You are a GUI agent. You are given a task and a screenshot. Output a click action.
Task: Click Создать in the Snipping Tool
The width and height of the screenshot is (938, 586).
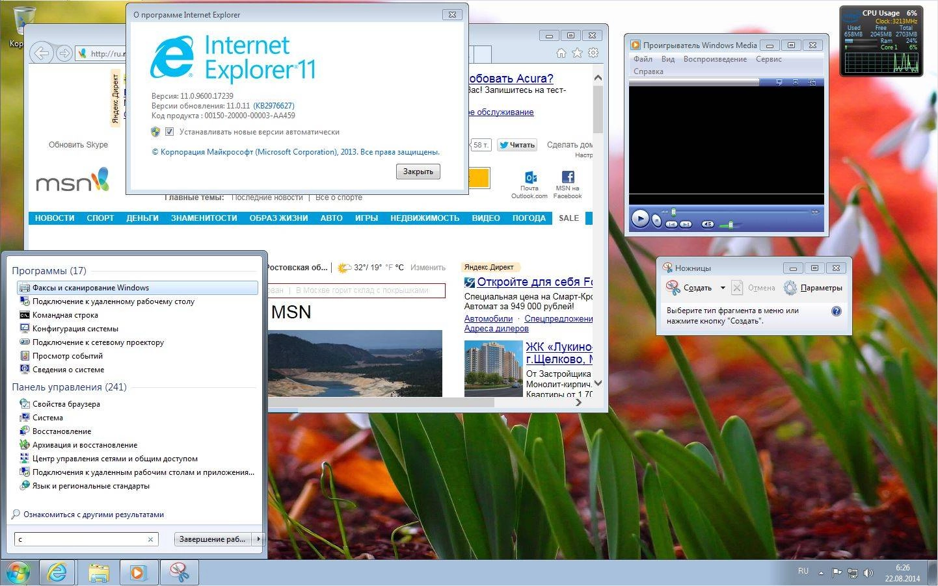point(690,288)
